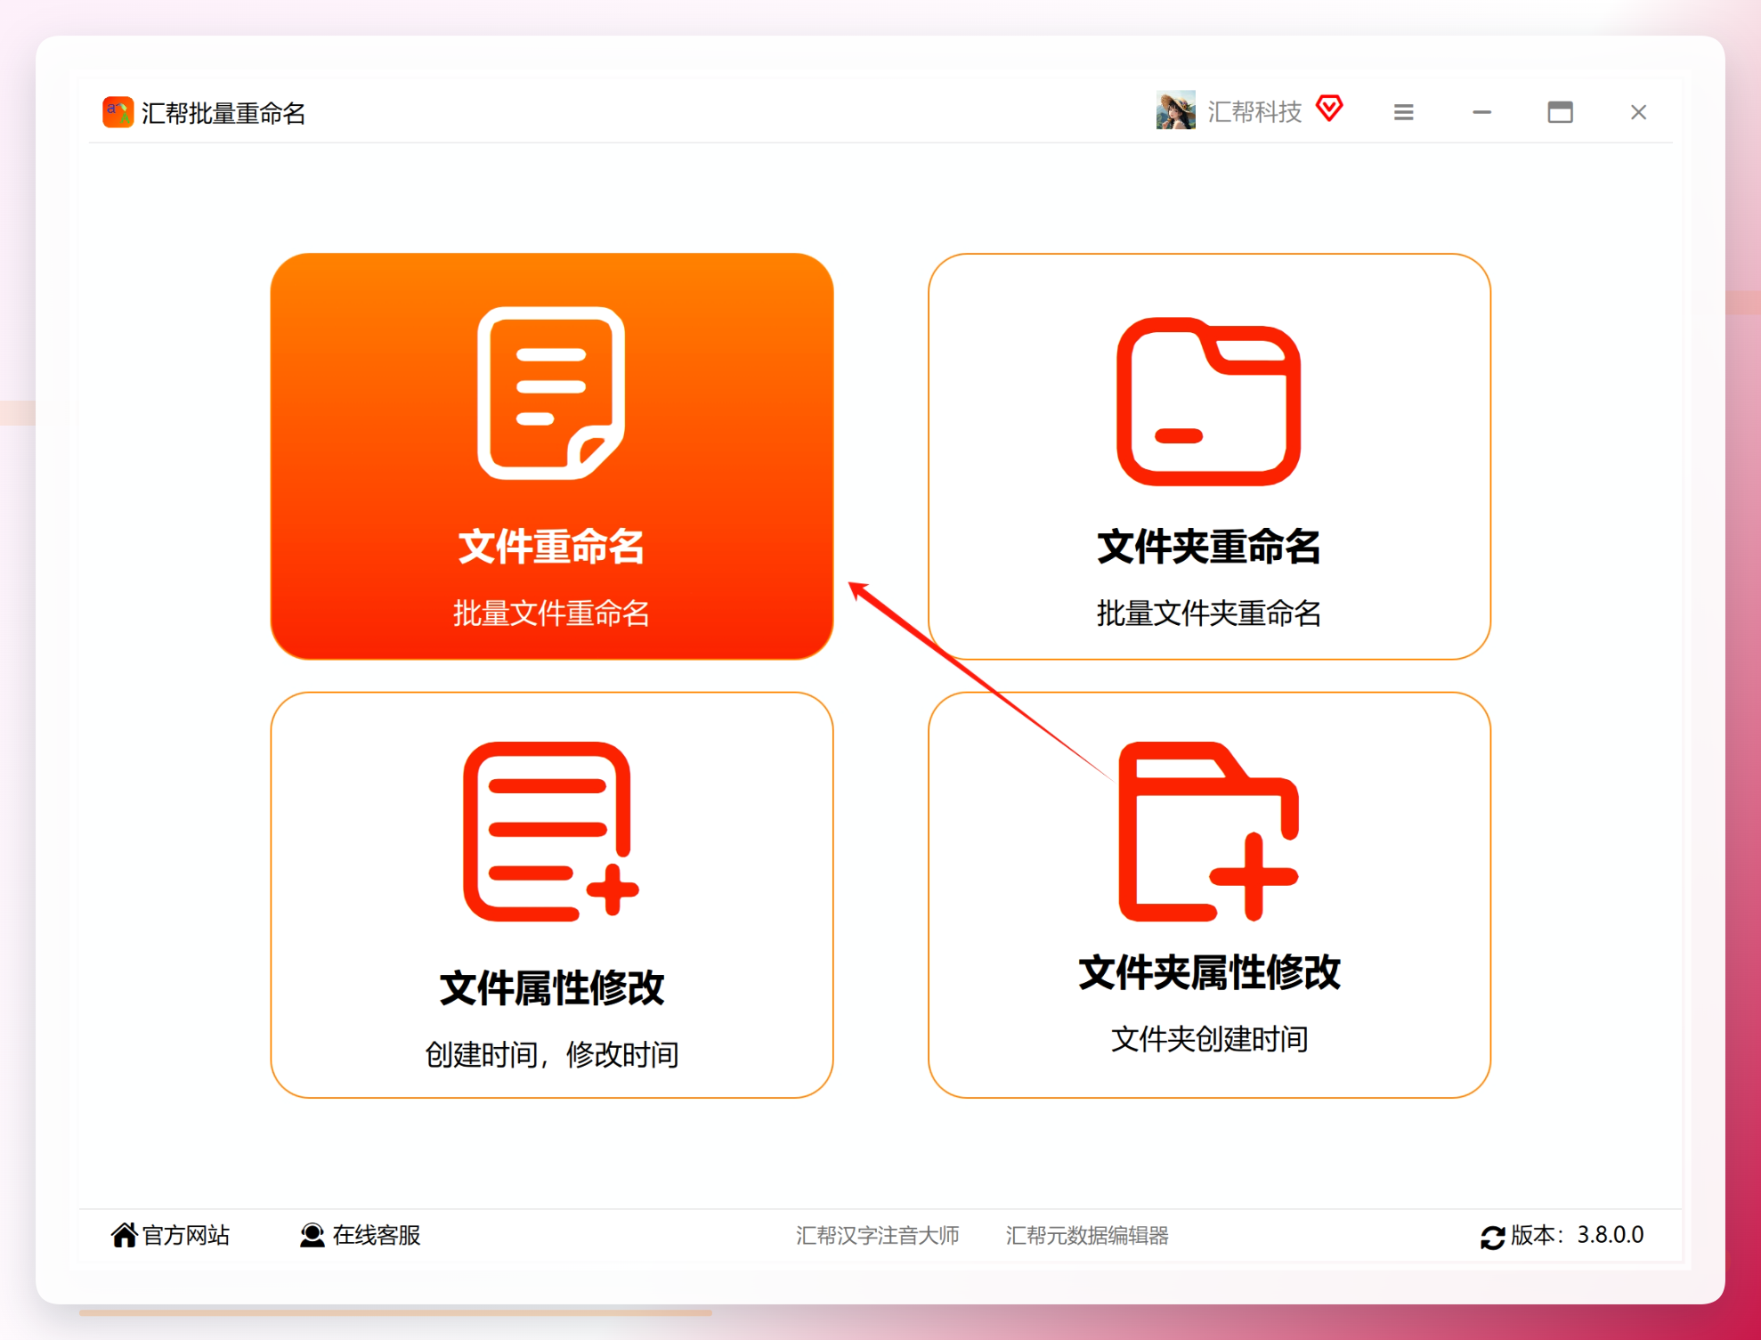Open the 文件重命名 card
Image resolution: width=1761 pixels, height=1340 pixels.
click(552, 456)
